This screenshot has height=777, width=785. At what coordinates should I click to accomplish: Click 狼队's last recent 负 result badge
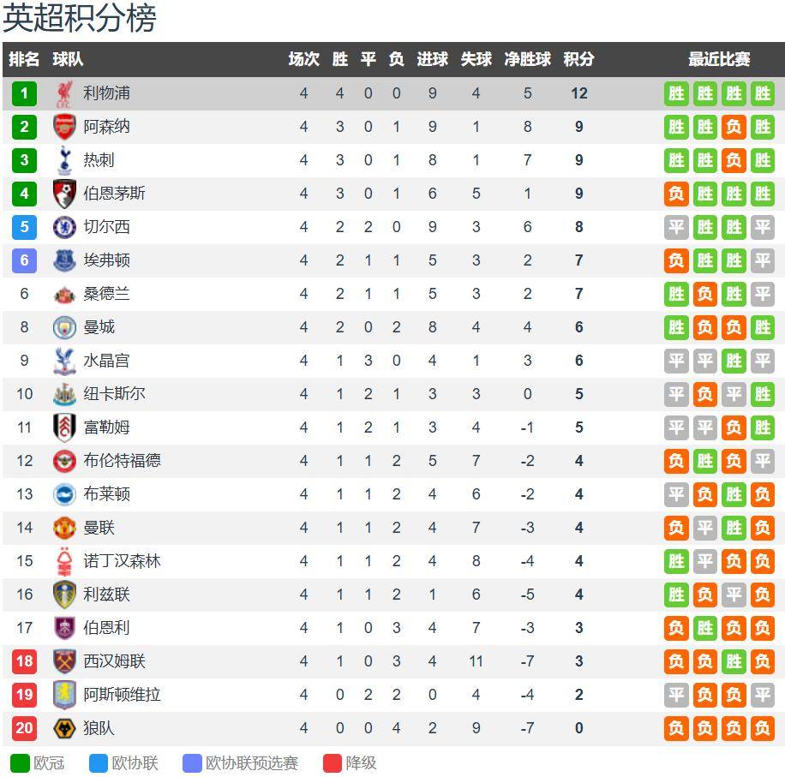(x=762, y=728)
